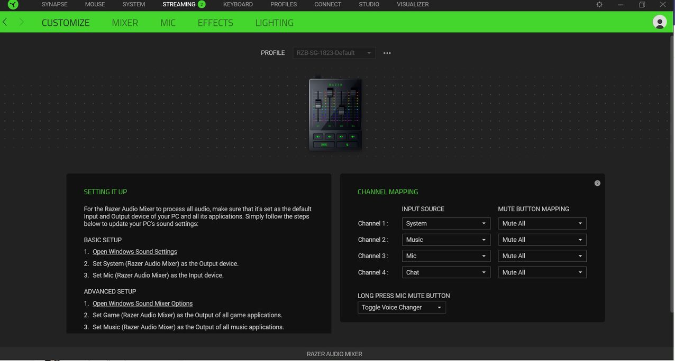Viewport: 675px width, 361px height.
Task: Click the Mute Button Mapping column header
Action: point(534,209)
